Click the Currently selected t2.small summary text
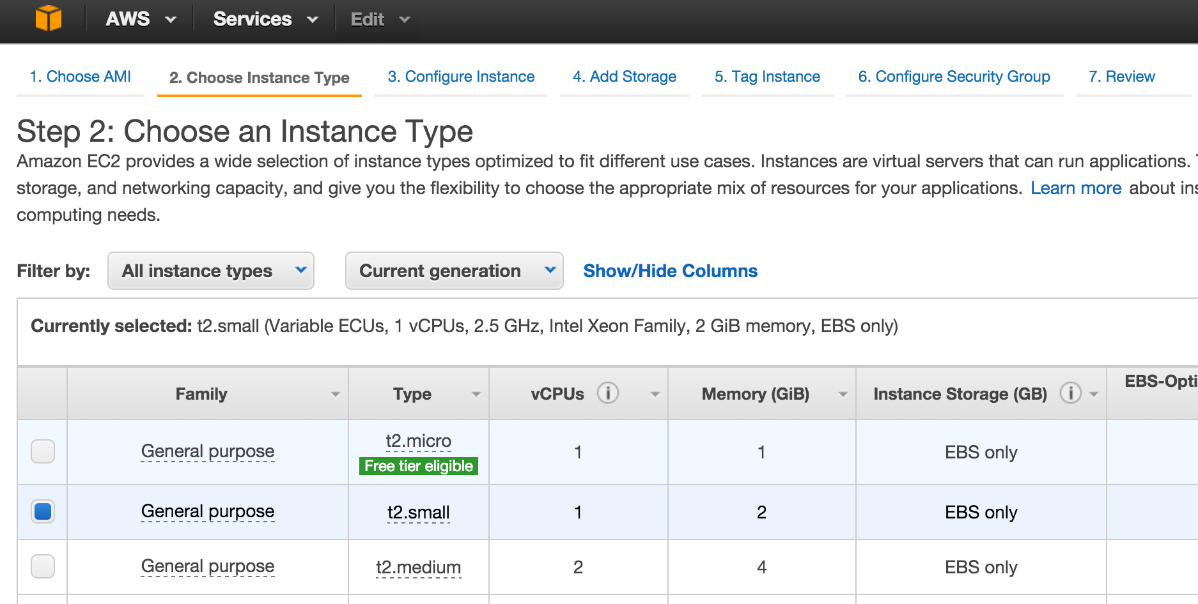This screenshot has height=604, width=1198. tap(465, 326)
